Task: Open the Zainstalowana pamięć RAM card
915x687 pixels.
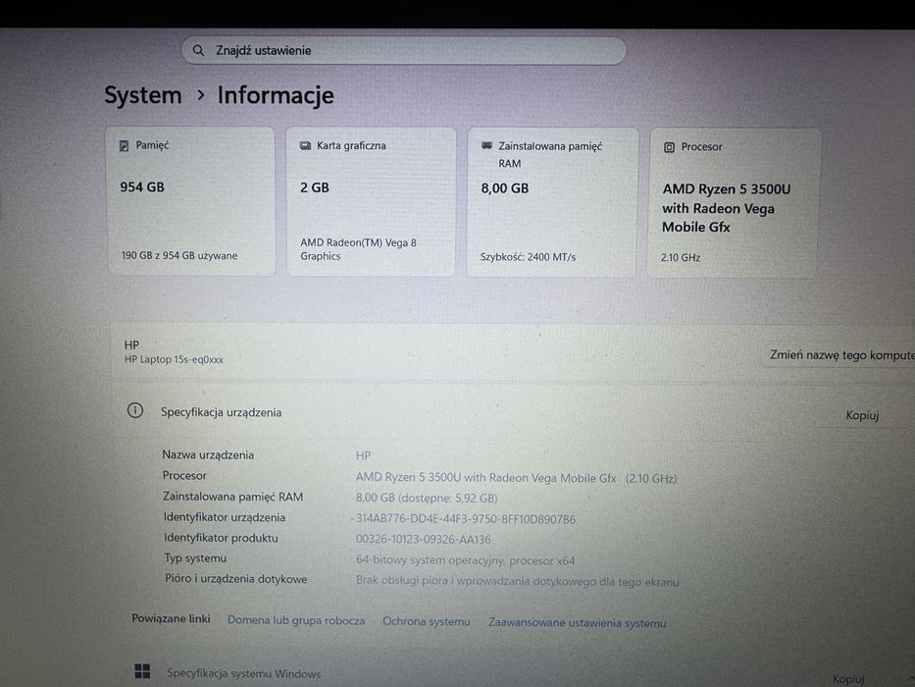Action: coord(552,202)
